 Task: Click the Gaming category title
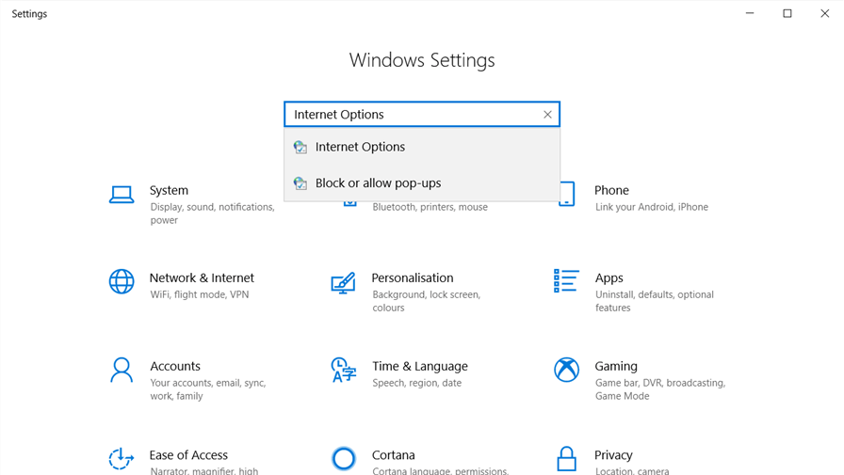pos(616,366)
